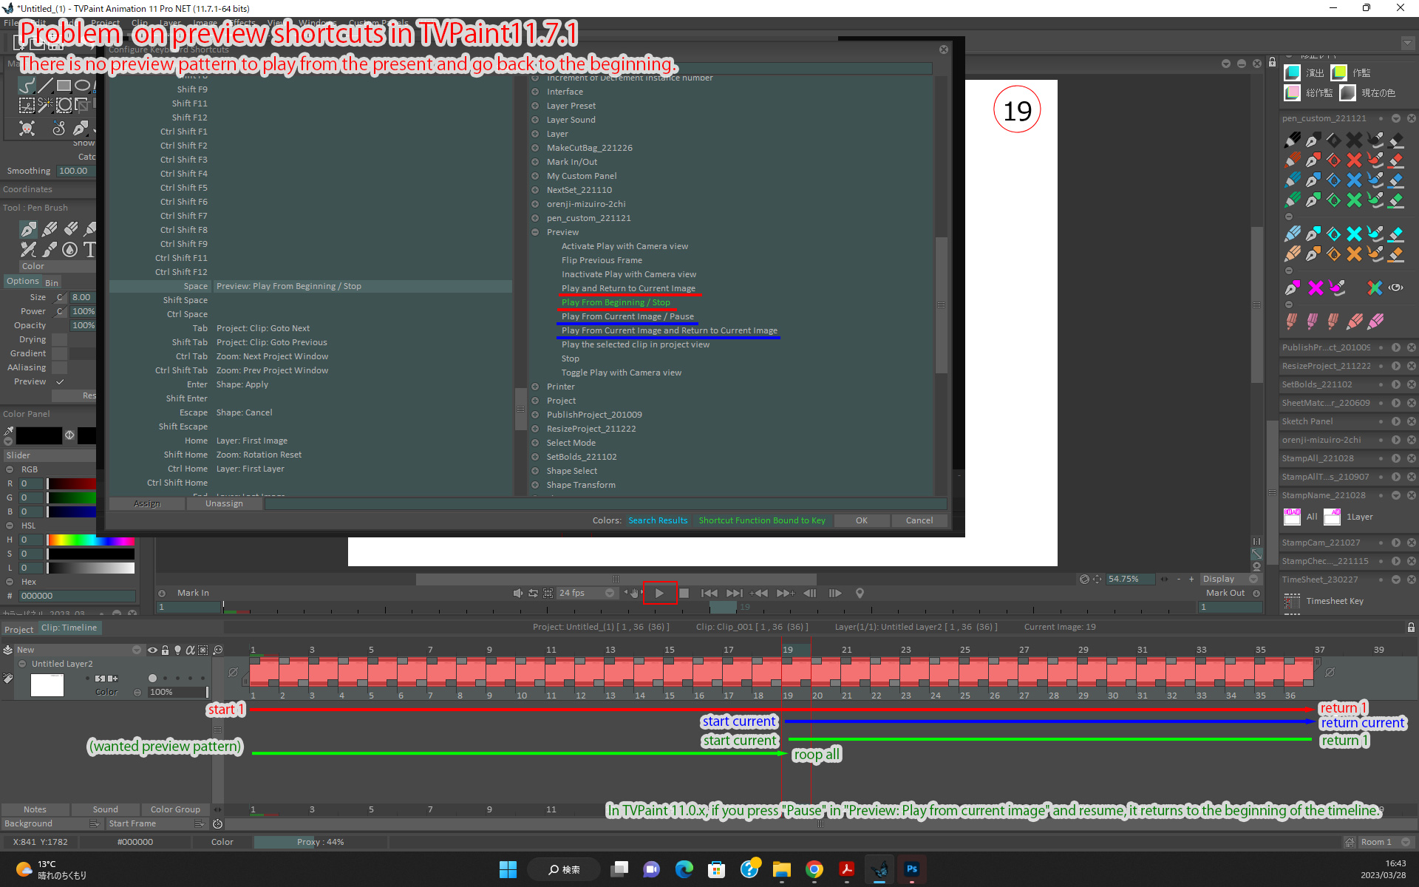Screen dimensions: 1419x887
Task: Click the bookmark pin icon
Action: (860, 593)
